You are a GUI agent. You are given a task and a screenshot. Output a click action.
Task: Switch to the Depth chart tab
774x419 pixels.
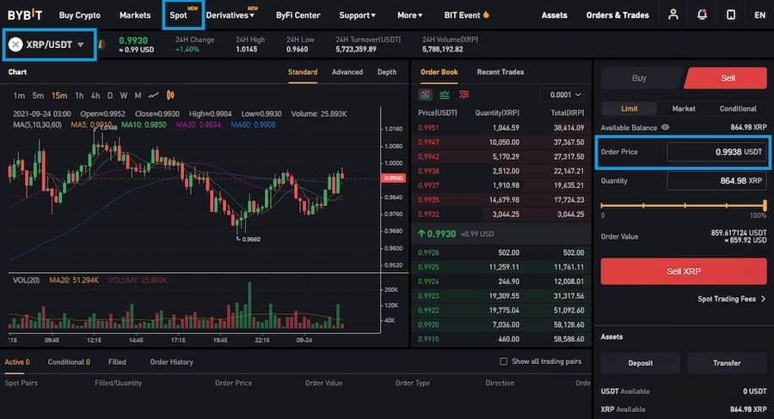click(x=386, y=72)
